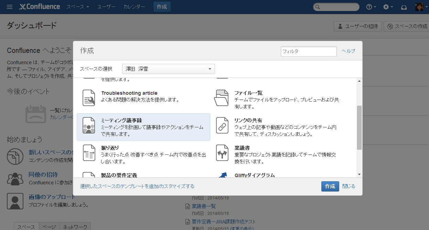The image size is (429, 230).
Task: Select the リンクの共有 title text
Action: (x=248, y=120)
